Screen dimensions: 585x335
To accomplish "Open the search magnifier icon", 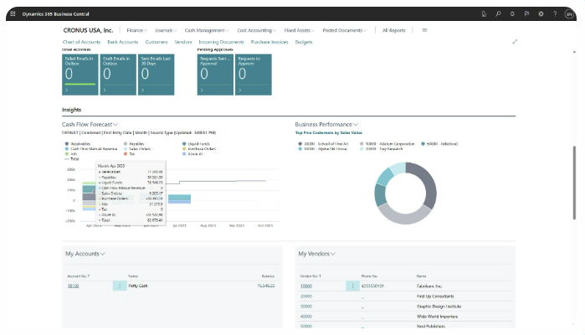I will coord(498,13).
